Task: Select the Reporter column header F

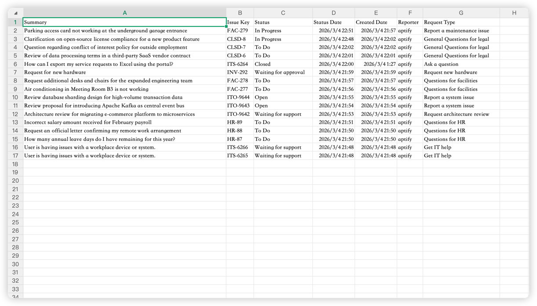Action: coord(410,13)
